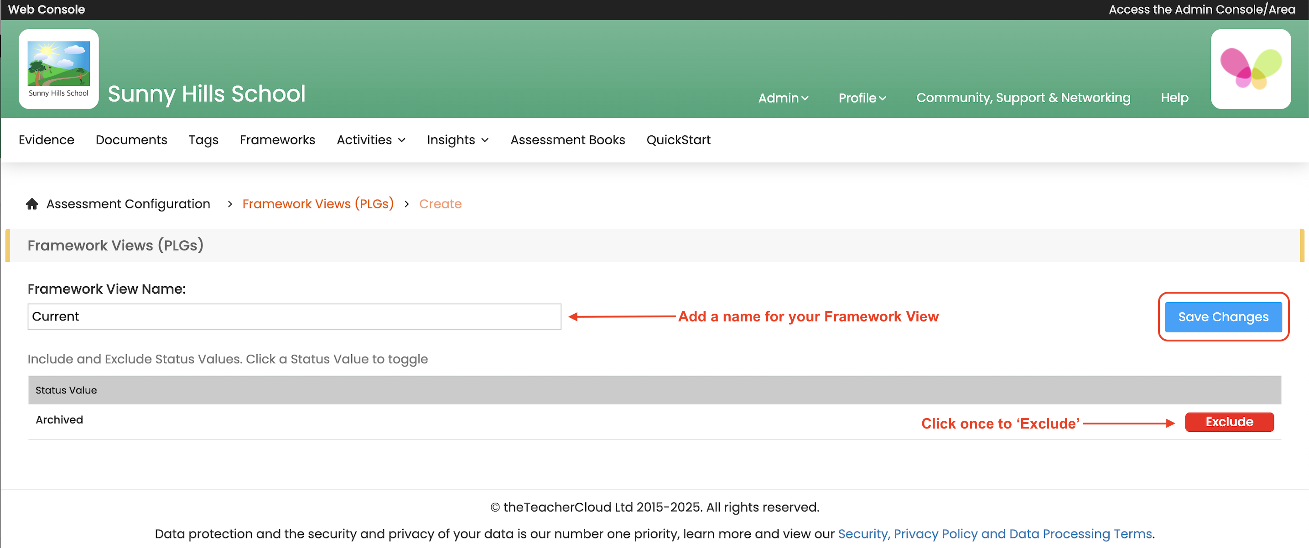
Task: Open Framework Views (PLGs) breadcrumb link
Action: click(317, 204)
